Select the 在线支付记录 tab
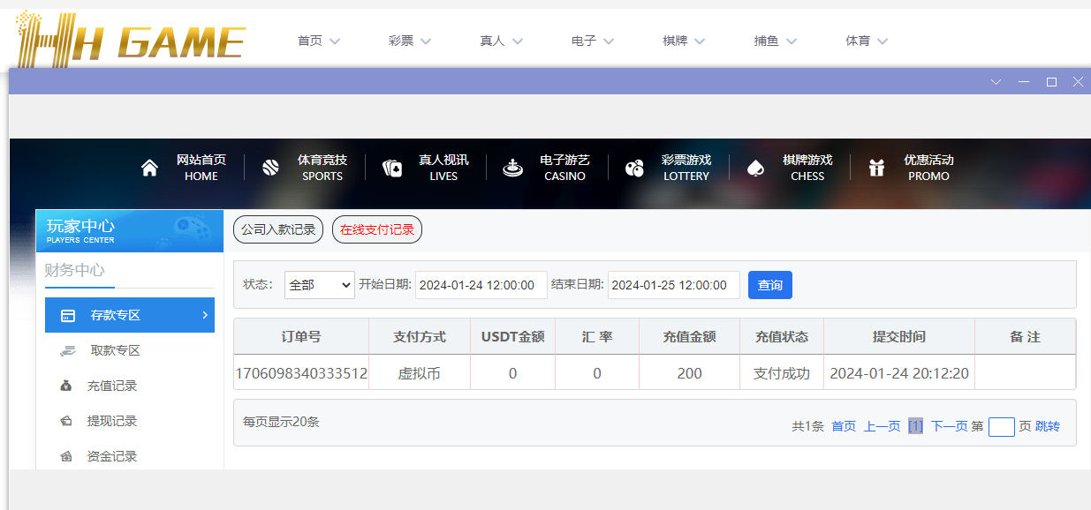 (x=377, y=229)
